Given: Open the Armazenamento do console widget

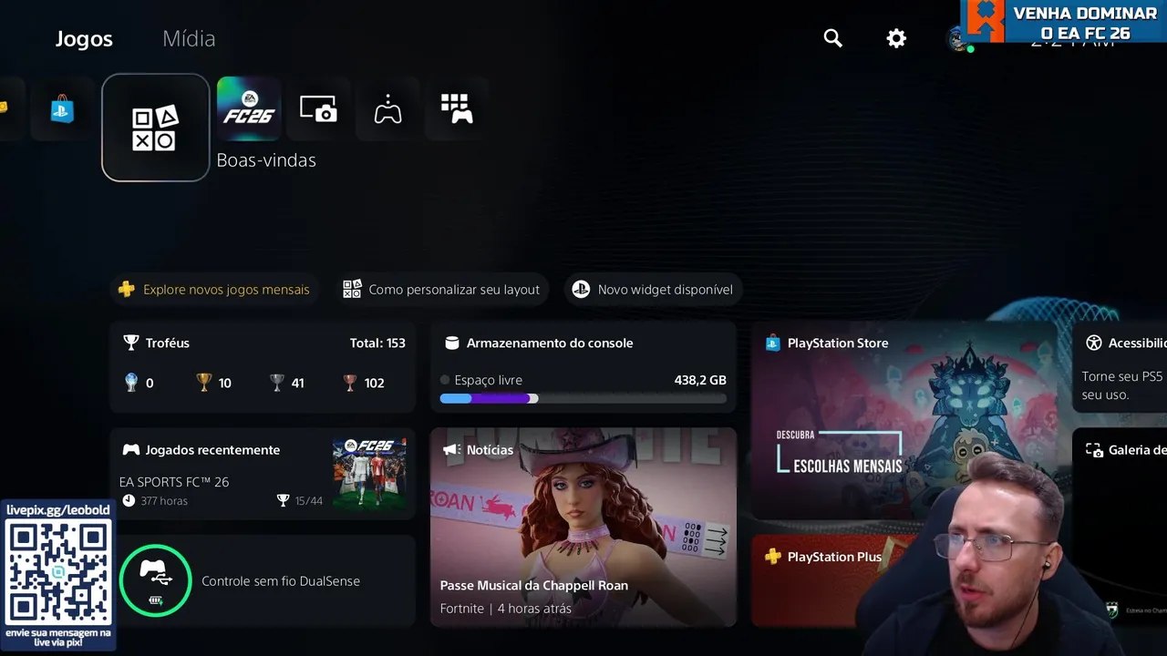Looking at the screenshot, I should coord(583,366).
